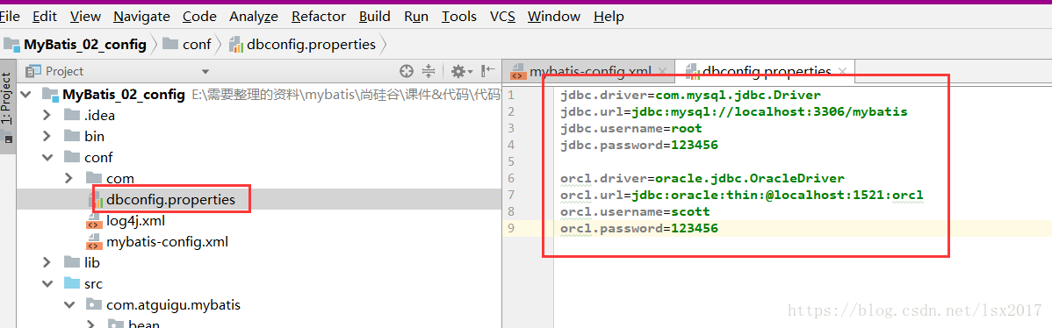Click dbconfig.properties breadcrumb in navigation bar

[x=303, y=45]
